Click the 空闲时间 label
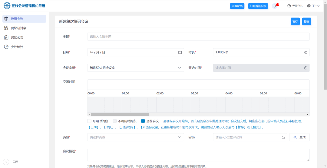327x168 pixels. [69, 82]
